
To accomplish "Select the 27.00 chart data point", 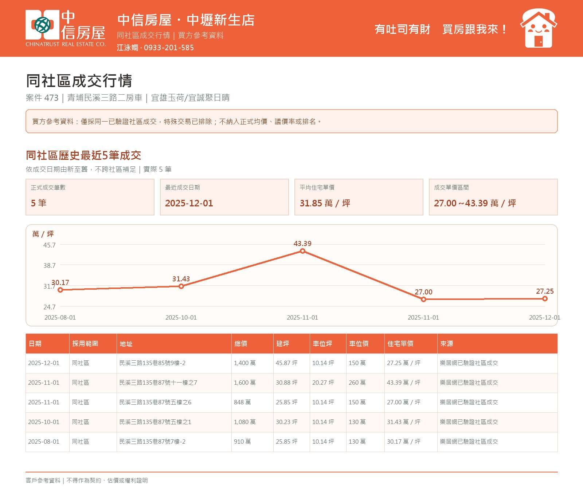I will pos(423,299).
